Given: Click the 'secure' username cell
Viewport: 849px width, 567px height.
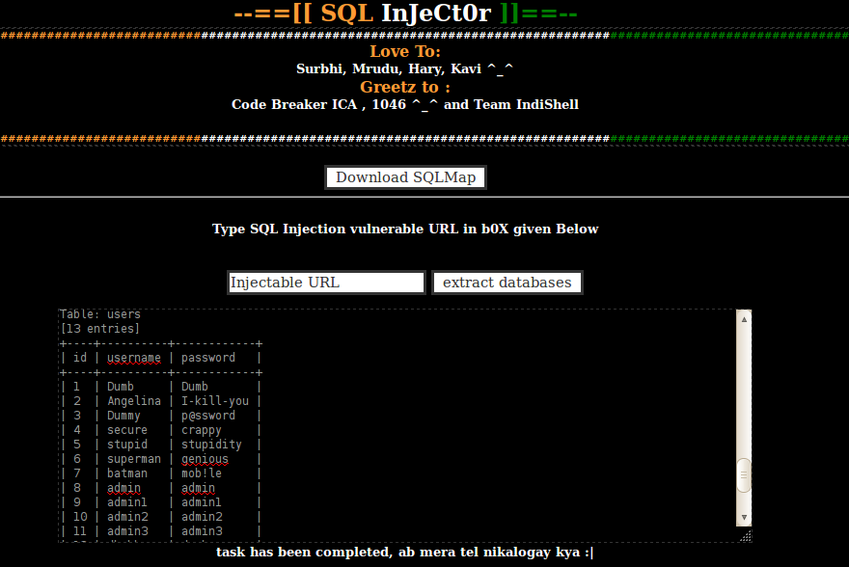Looking at the screenshot, I should tap(127, 430).
